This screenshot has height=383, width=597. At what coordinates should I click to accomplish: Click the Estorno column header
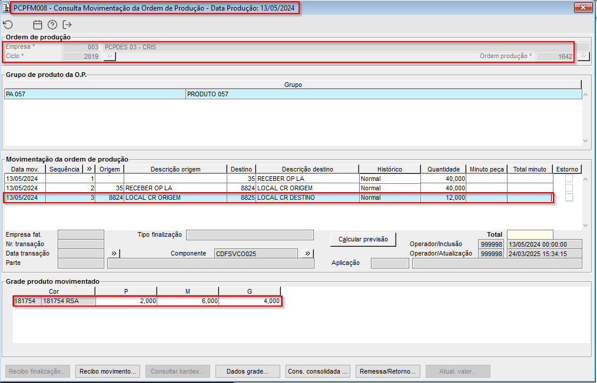pyautogui.click(x=567, y=169)
